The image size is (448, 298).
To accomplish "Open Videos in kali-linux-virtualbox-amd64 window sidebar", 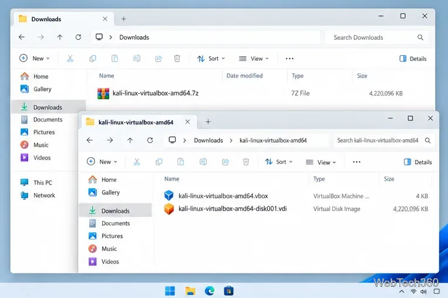I will click(104, 262).
